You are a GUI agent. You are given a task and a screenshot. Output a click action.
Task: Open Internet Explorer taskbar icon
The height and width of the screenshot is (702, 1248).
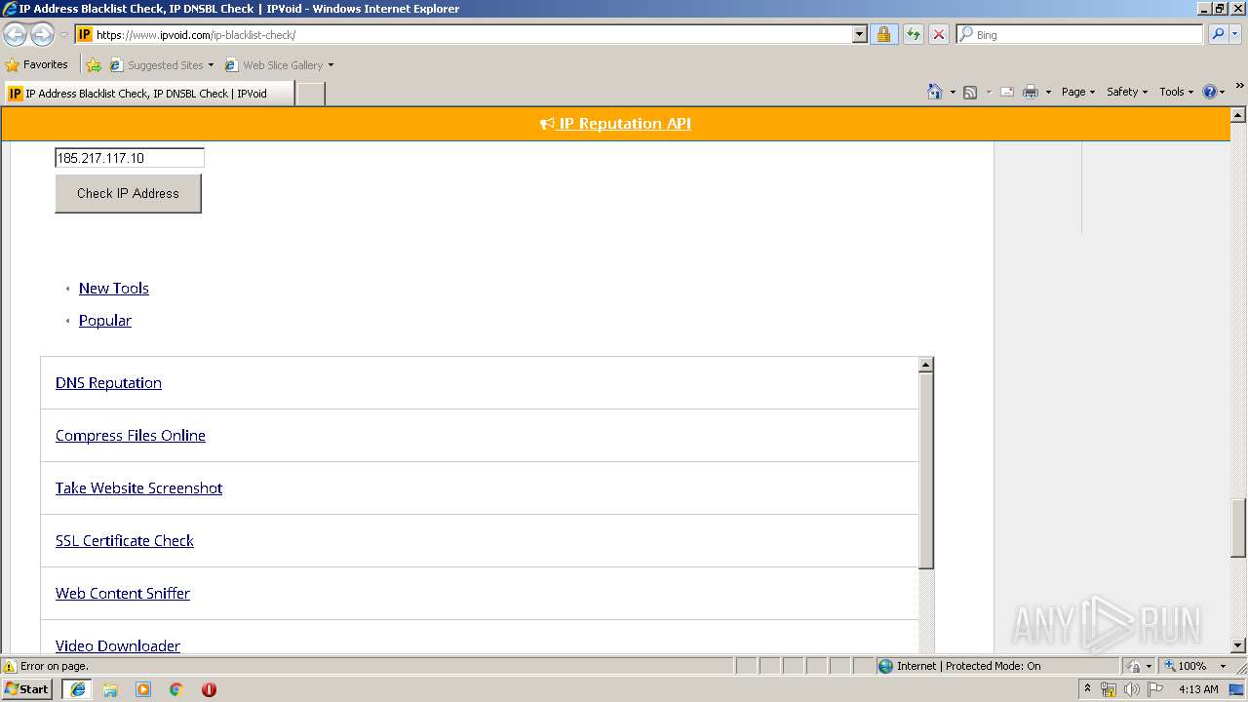(x=78, y=689)
